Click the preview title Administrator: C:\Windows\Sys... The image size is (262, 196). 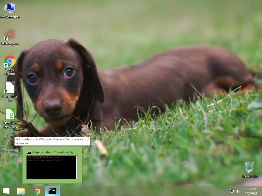(x=55, y=152)
